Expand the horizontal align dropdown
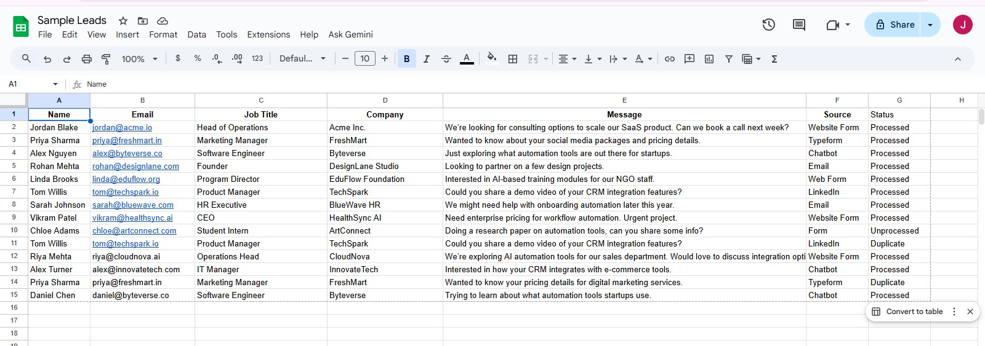The image size is (985, 346). point(567,59)
